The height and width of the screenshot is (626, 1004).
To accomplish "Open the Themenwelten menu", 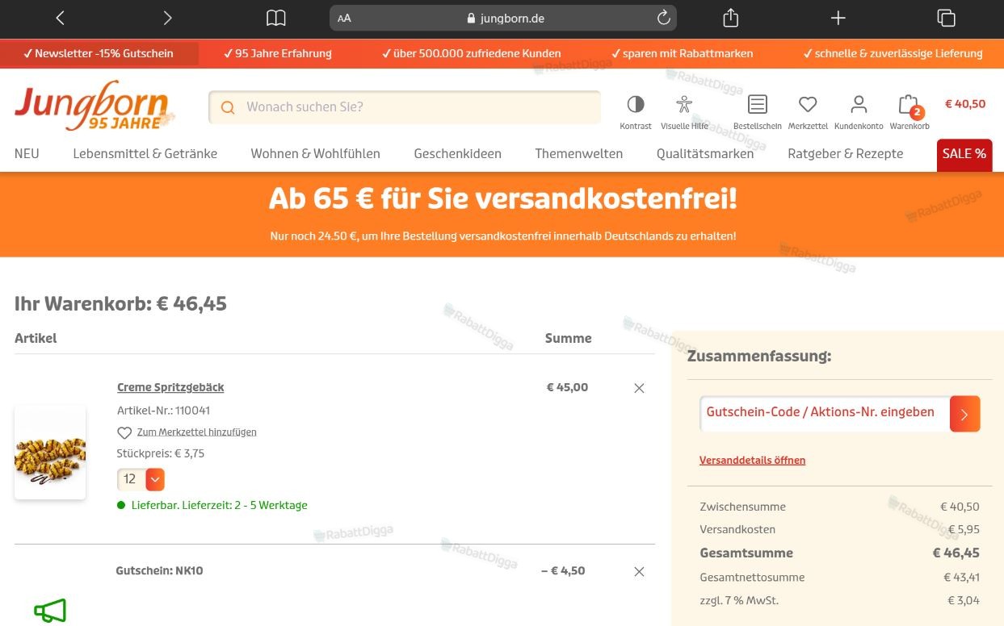I will pos(578,153).
